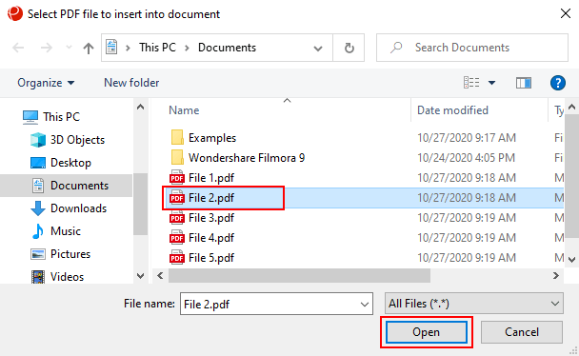Viewport: 579px width, 356px height.
Task: Sort by the Date modified column header
Action: tap(452, 110)
